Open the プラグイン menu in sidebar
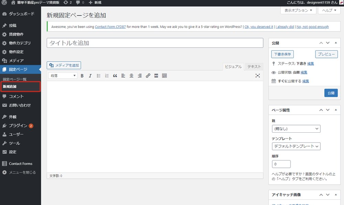The height and width of the screenshot is (205, 344). 18,126
